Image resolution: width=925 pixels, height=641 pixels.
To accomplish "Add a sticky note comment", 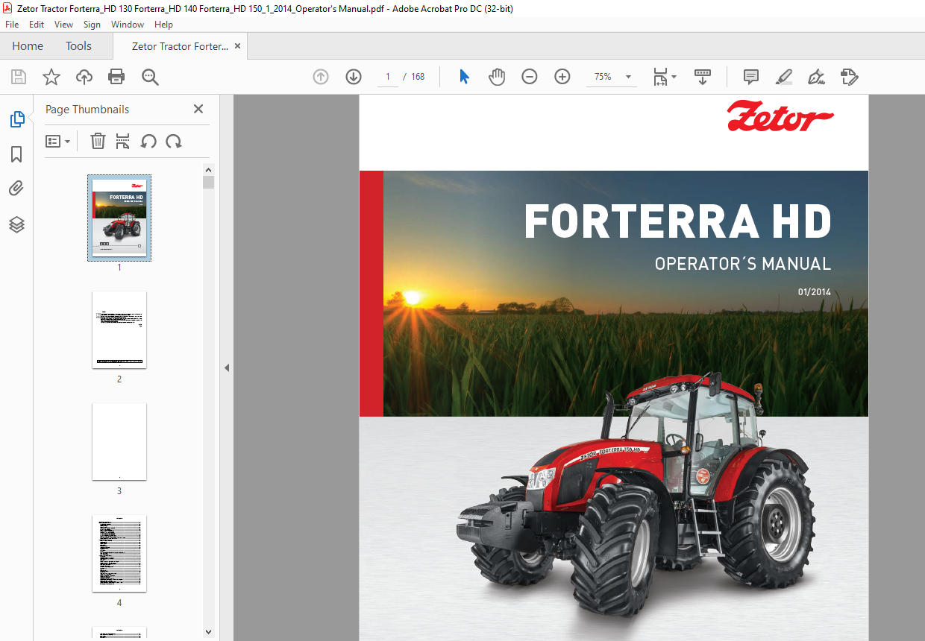I will [x=751, y=77].
